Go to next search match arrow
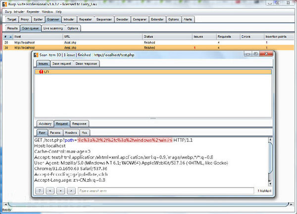This screenshot has height=214, width=297. pos(71,191)
